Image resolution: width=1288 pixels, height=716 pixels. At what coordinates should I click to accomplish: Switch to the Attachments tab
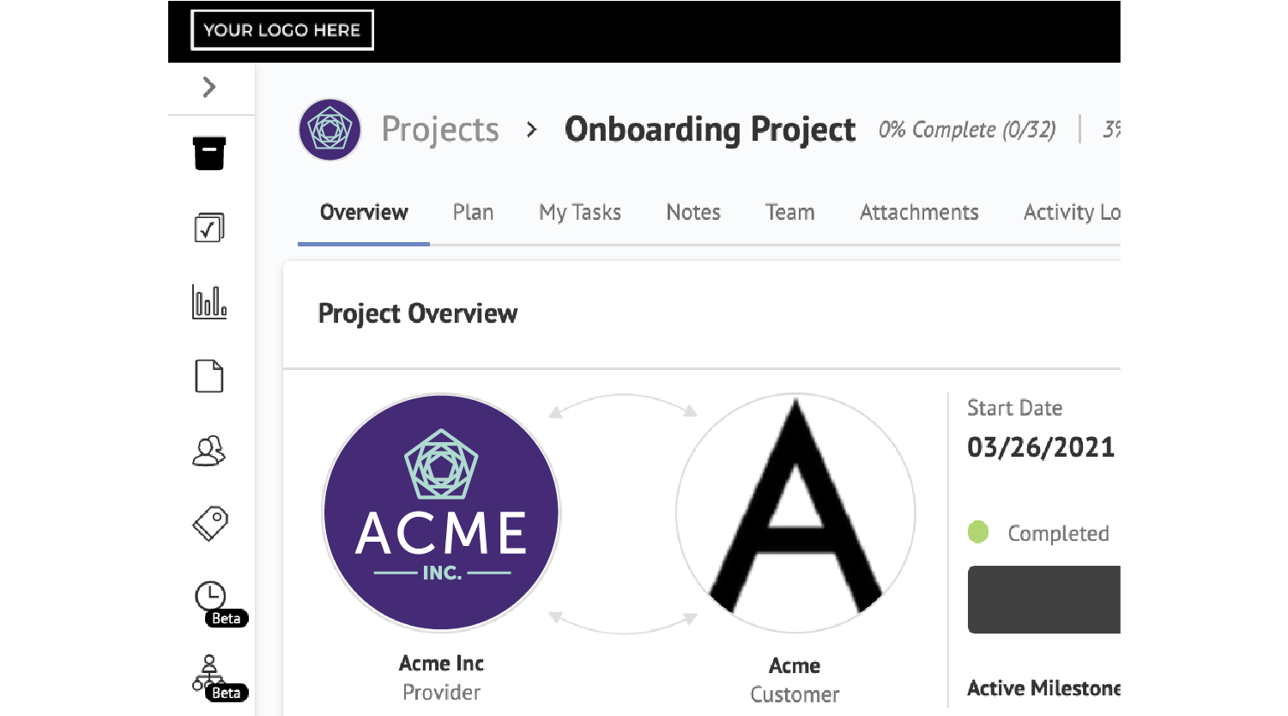(919, 212)
